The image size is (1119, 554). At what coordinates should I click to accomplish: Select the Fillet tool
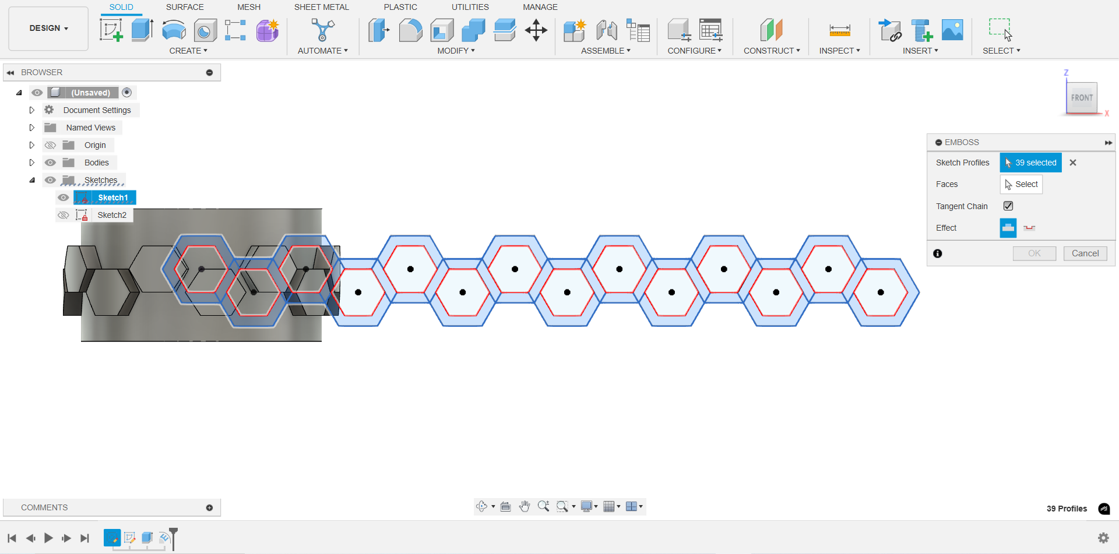click(x=410, y=30)
